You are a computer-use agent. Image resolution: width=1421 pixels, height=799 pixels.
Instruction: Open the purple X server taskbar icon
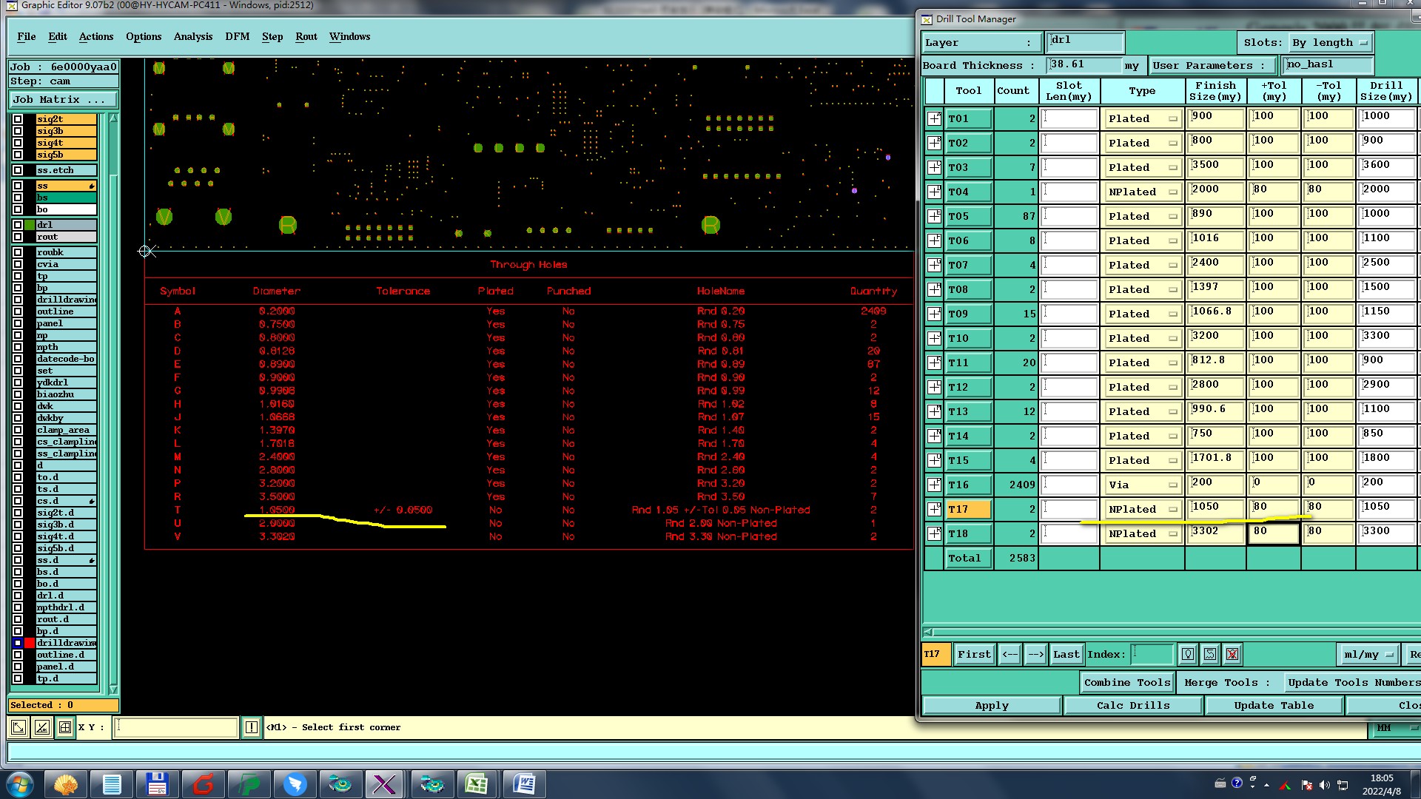384,783
